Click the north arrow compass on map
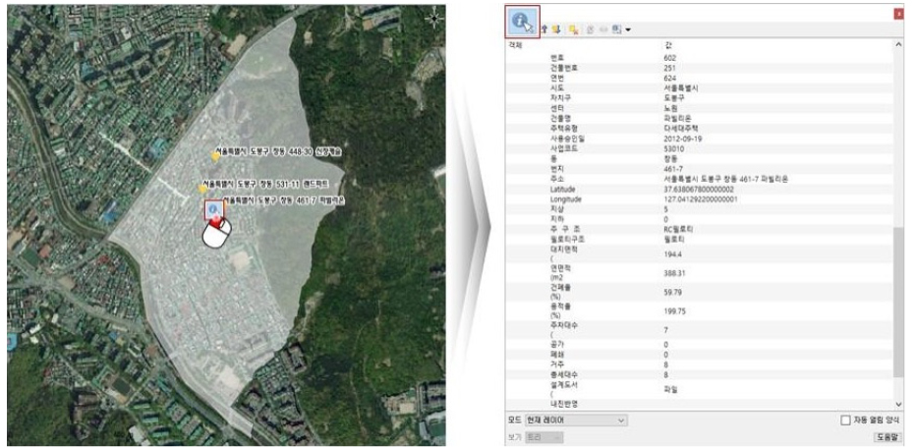 [434, 20]
